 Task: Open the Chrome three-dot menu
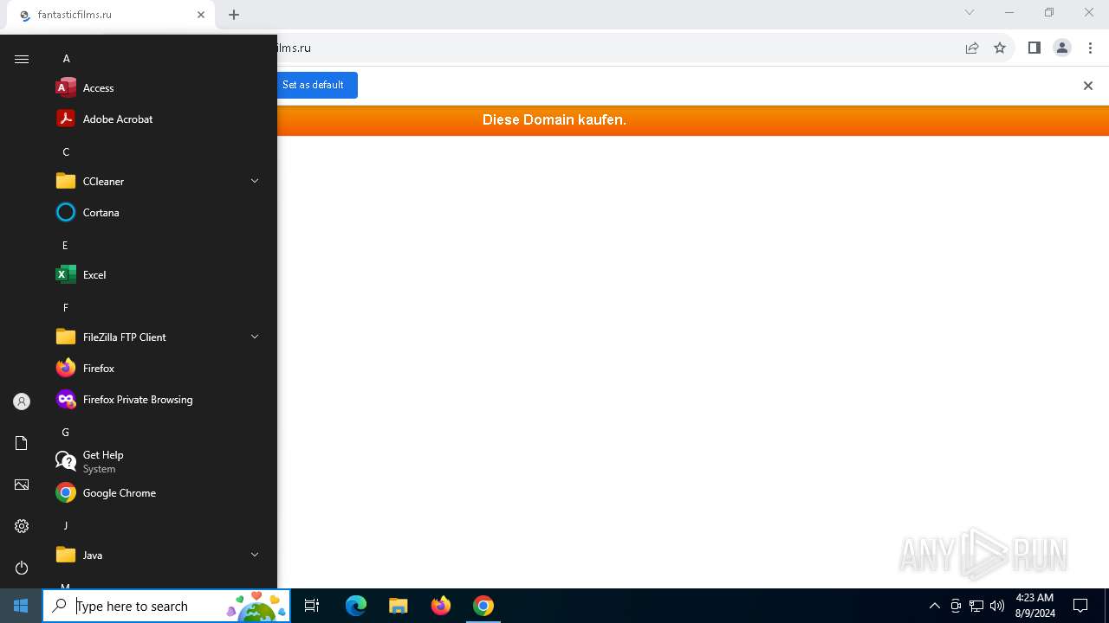pos(1091,48)
